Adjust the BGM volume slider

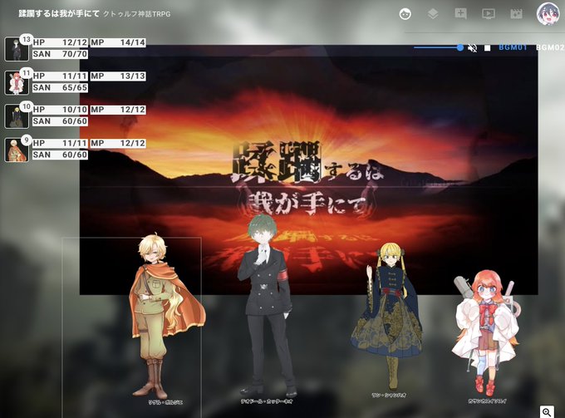point(438,47)
